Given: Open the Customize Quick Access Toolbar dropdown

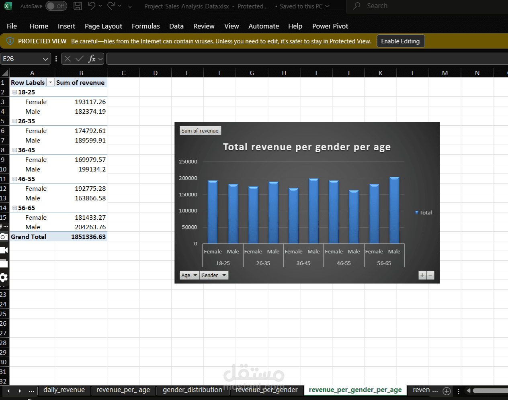Looking at the screenshot, I should point(130,6).
